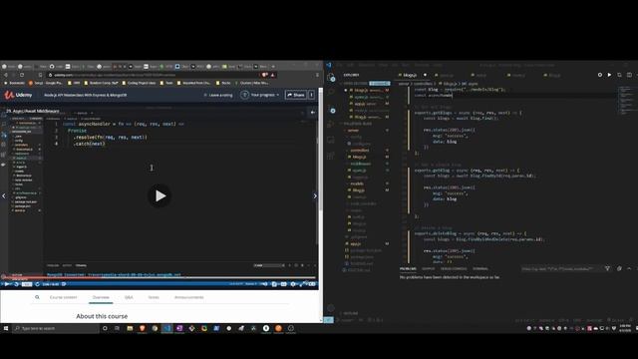Expand the server folder in Explorer
The width and height of the screenshot is (638, 359).
[353, 131]
